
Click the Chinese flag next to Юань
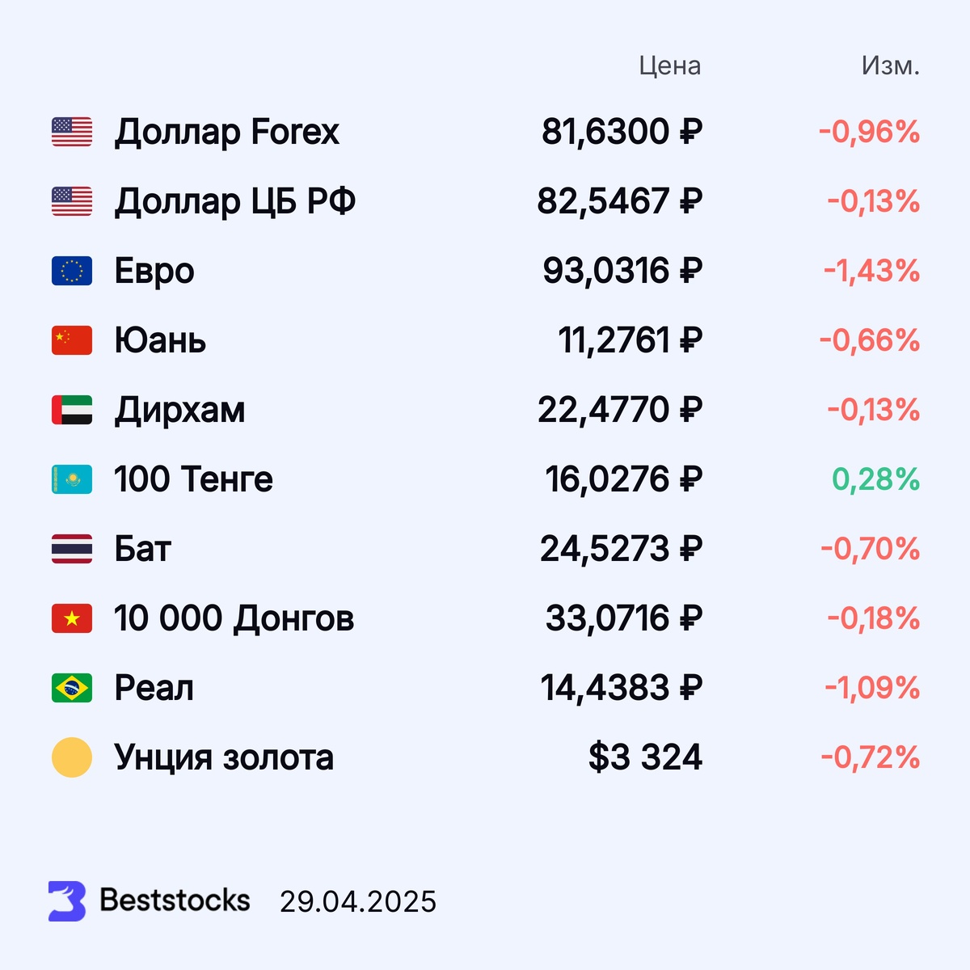(72, 340)
